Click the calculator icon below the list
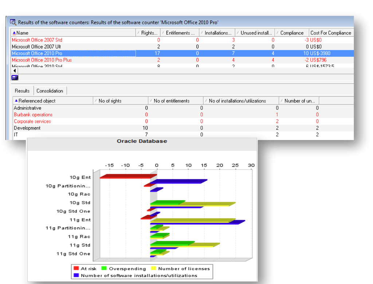The height and width of the screenshot is (284, 373). tap(15, 78)
